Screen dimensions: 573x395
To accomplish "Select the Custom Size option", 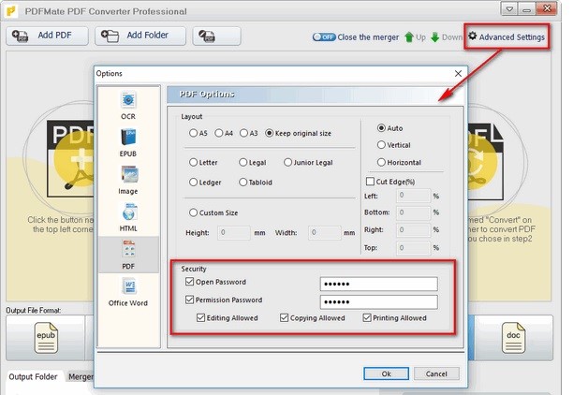I will 193,212.
